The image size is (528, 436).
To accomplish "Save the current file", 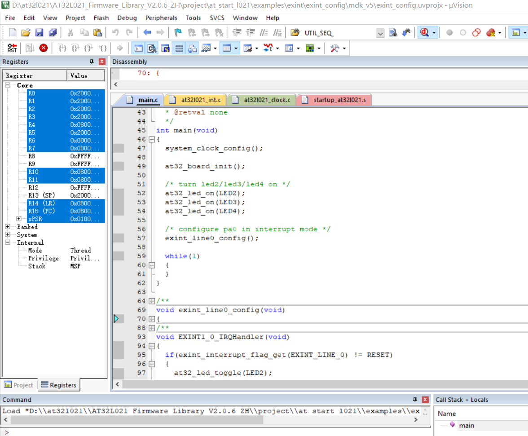I will [40, 33].
